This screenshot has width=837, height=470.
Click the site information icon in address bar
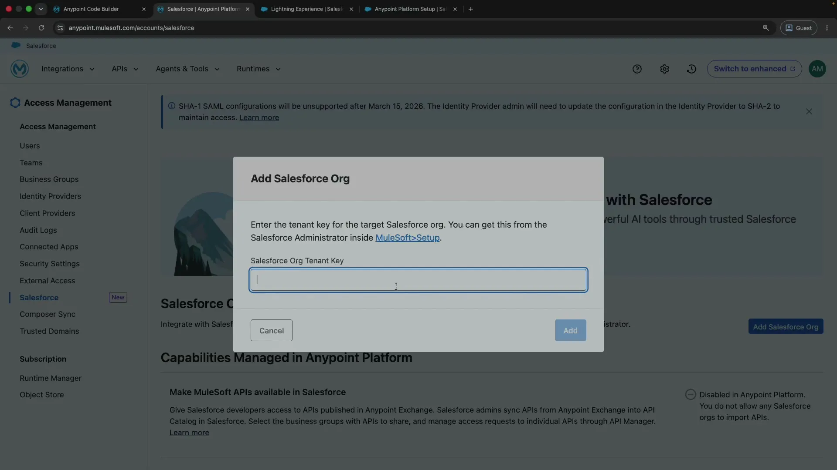pos(60,28)
